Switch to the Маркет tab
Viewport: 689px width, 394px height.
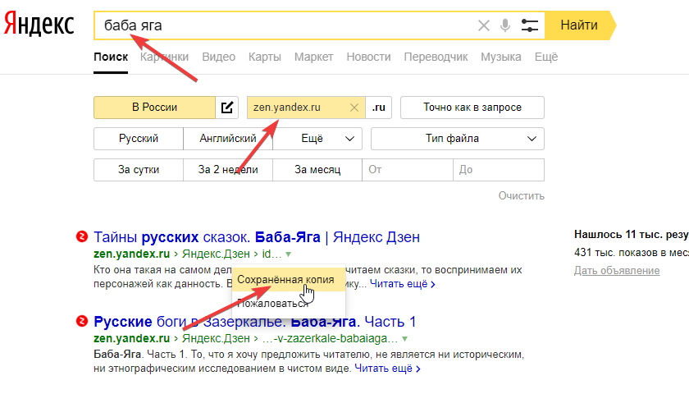click(x=313, y=57)
